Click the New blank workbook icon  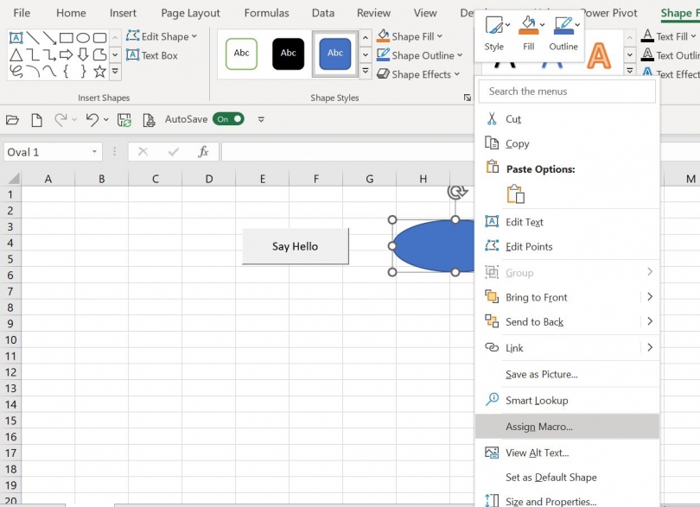coord(36,119)
